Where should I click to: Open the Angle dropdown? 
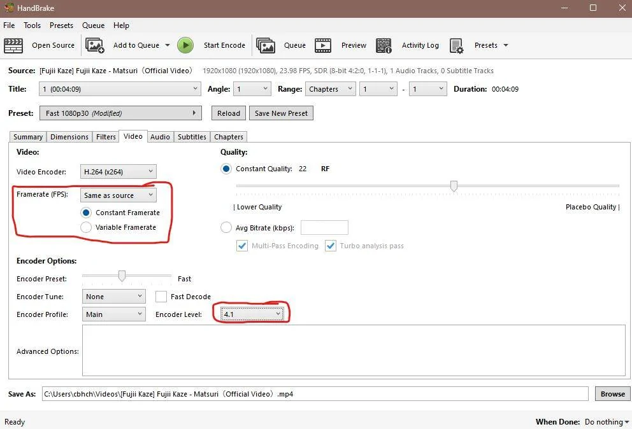click(252, 89)
